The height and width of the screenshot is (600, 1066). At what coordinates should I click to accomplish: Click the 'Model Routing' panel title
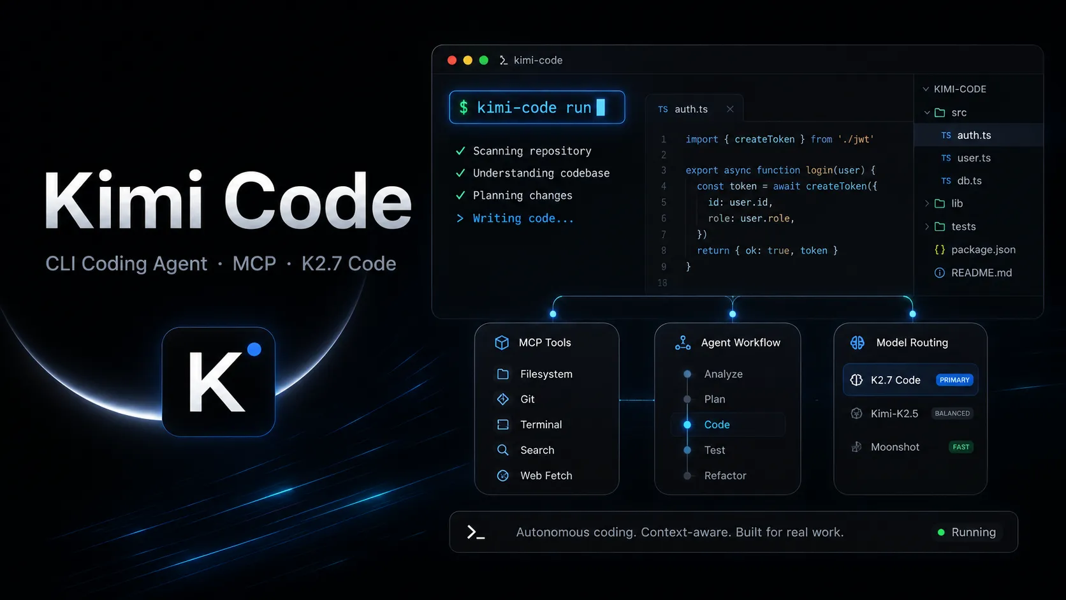tap(912, 342)
